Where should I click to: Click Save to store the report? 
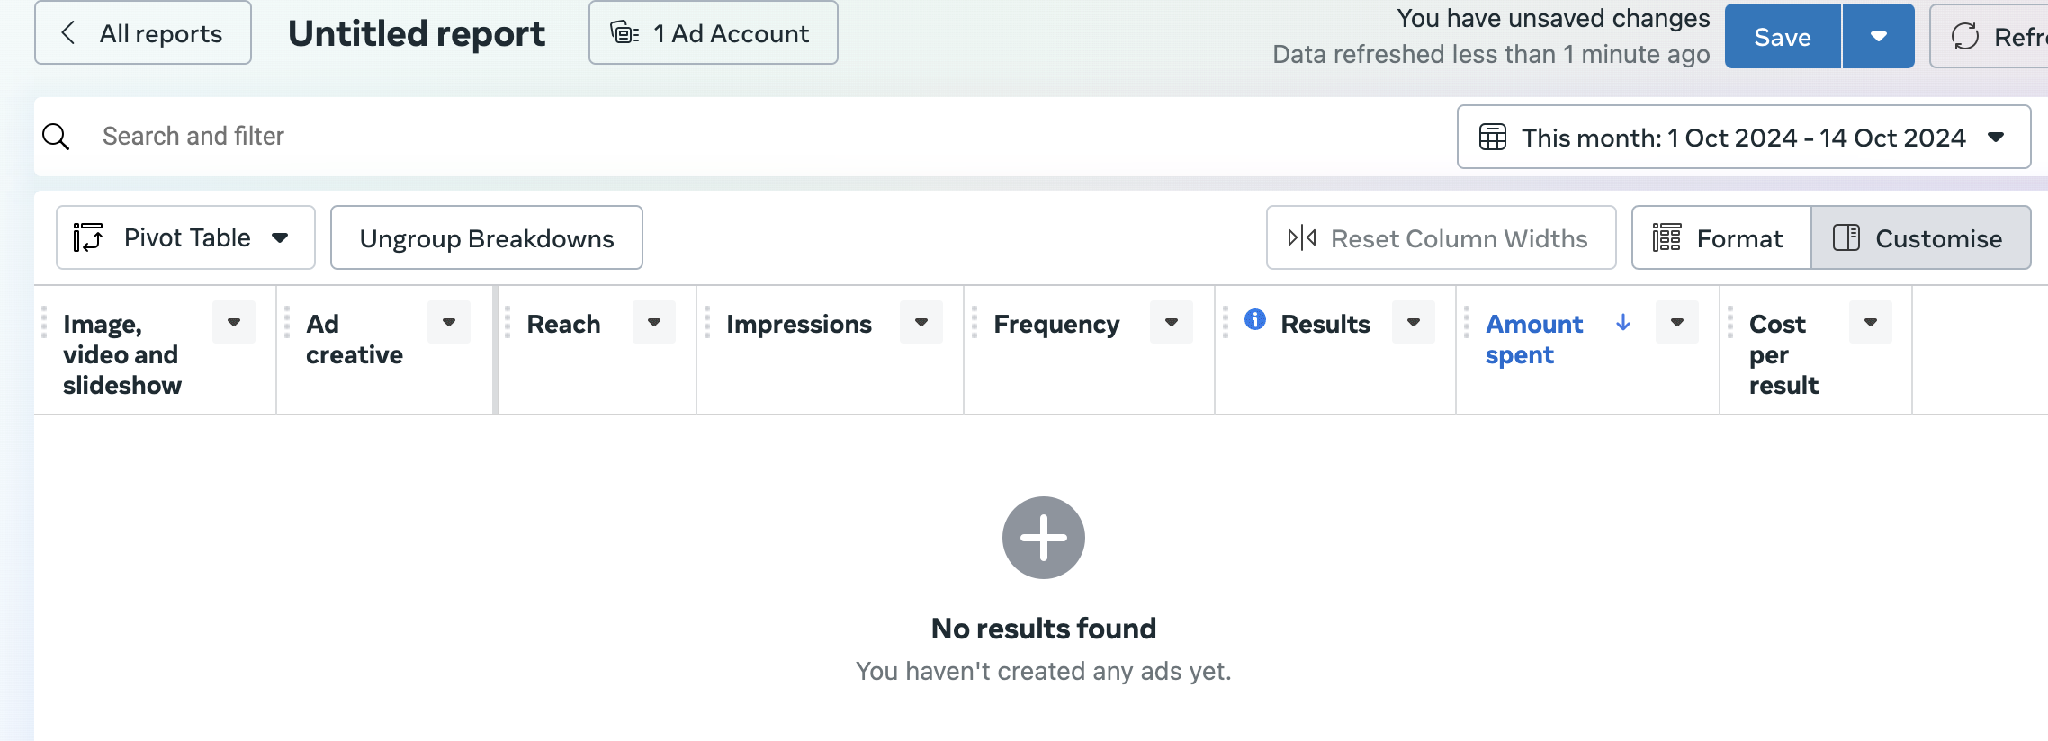point(1781,36)
